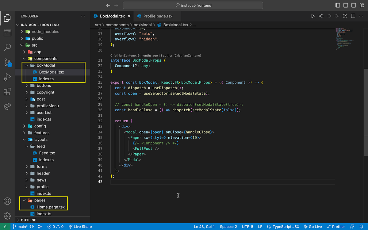Select the Explorer icon in activity bar
The width and height of the screenshot is (368, 230).
pyautogui.click(x=7, y=18)
